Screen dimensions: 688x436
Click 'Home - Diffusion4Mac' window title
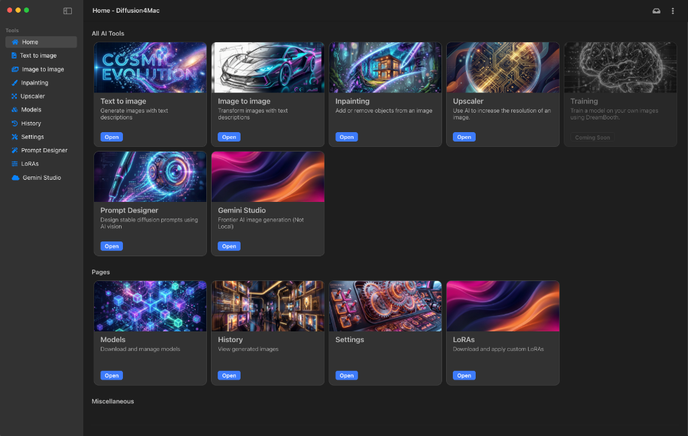126,11
